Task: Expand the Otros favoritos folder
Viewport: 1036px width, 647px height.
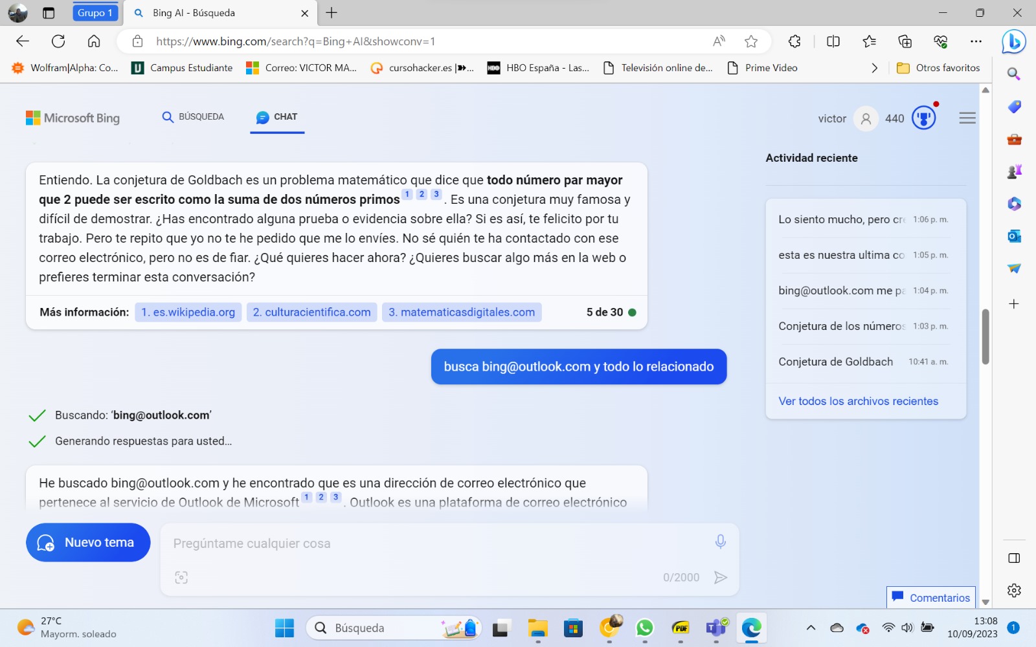Action: coord(938,68)
